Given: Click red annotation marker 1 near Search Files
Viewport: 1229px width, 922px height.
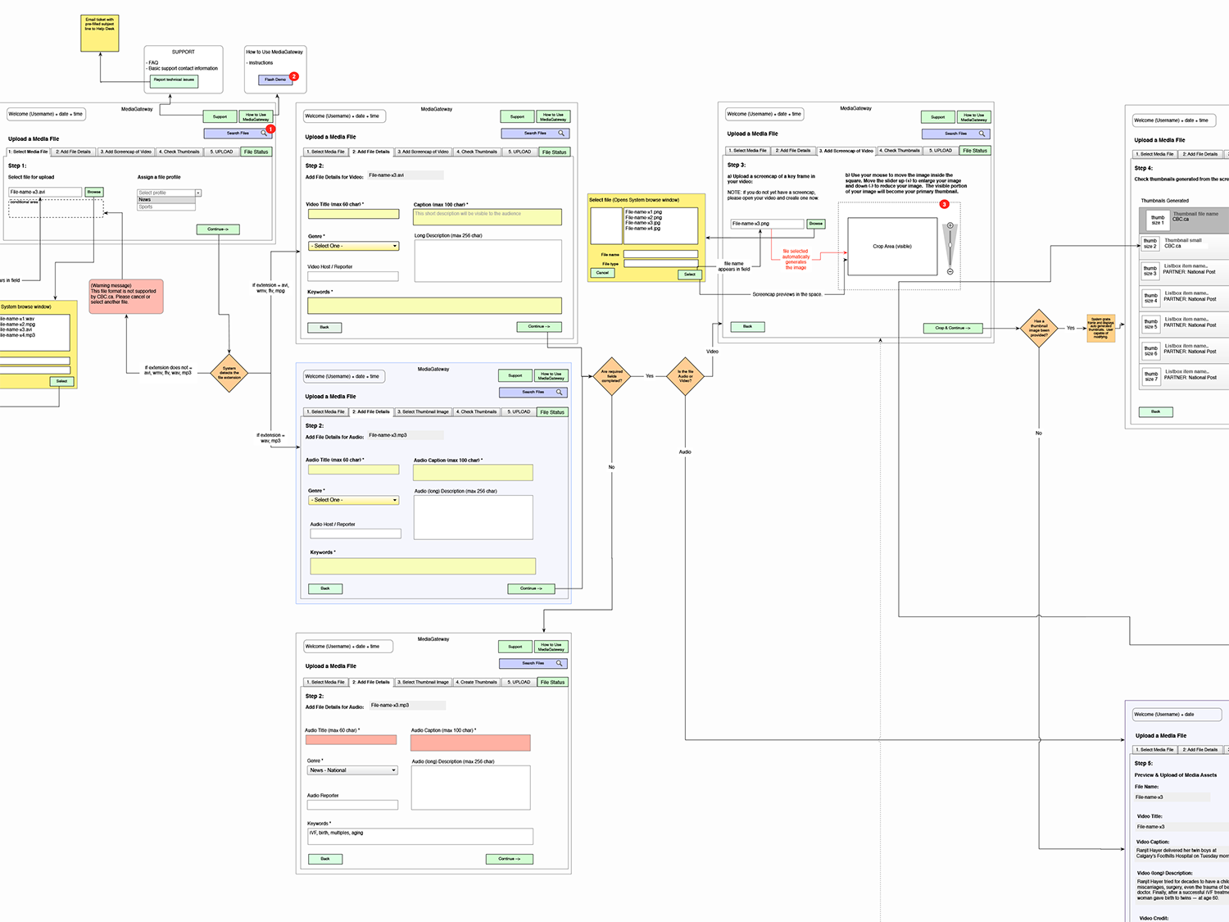Looking at the screenshot, I should pos(270,129).
